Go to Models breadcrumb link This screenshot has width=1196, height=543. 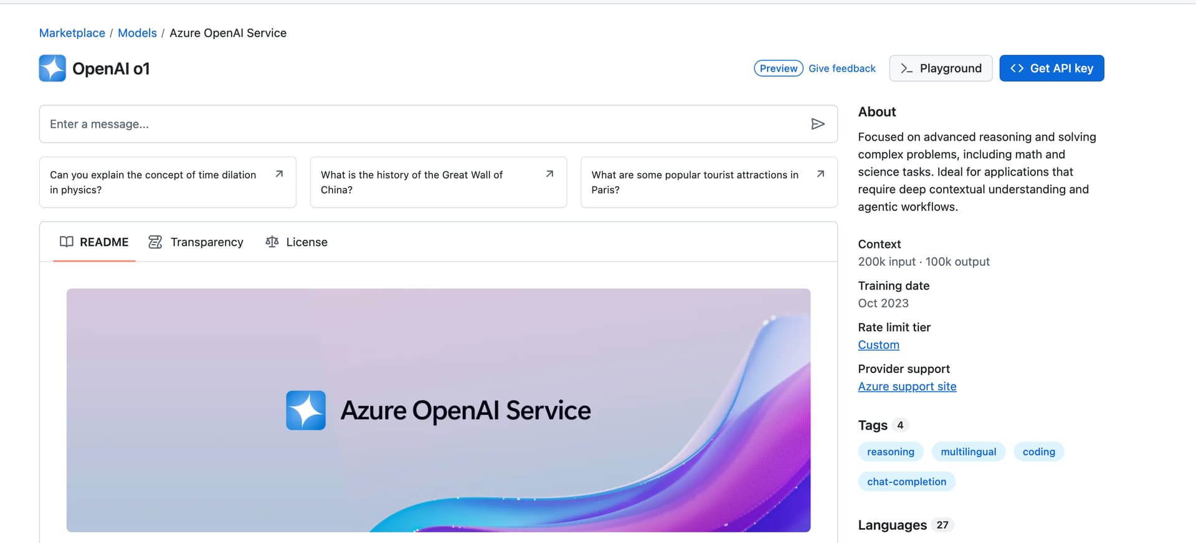137,33
